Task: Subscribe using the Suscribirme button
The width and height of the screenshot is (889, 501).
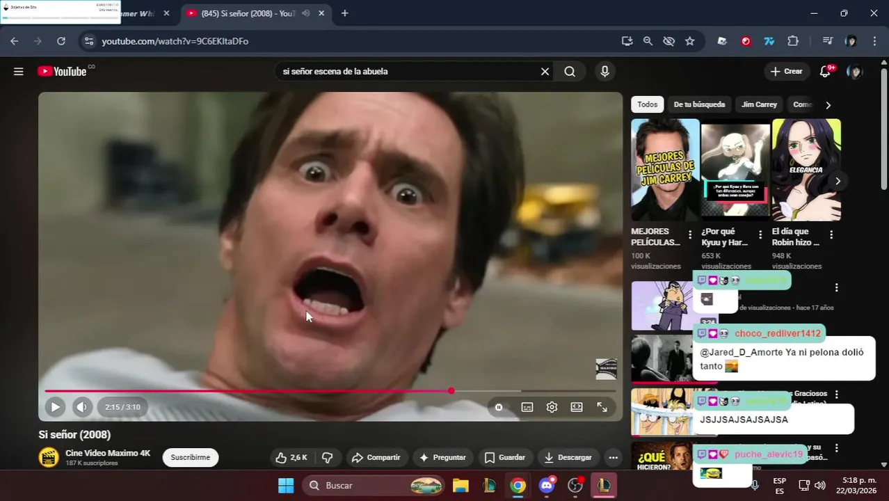Action: click(191, 457)
